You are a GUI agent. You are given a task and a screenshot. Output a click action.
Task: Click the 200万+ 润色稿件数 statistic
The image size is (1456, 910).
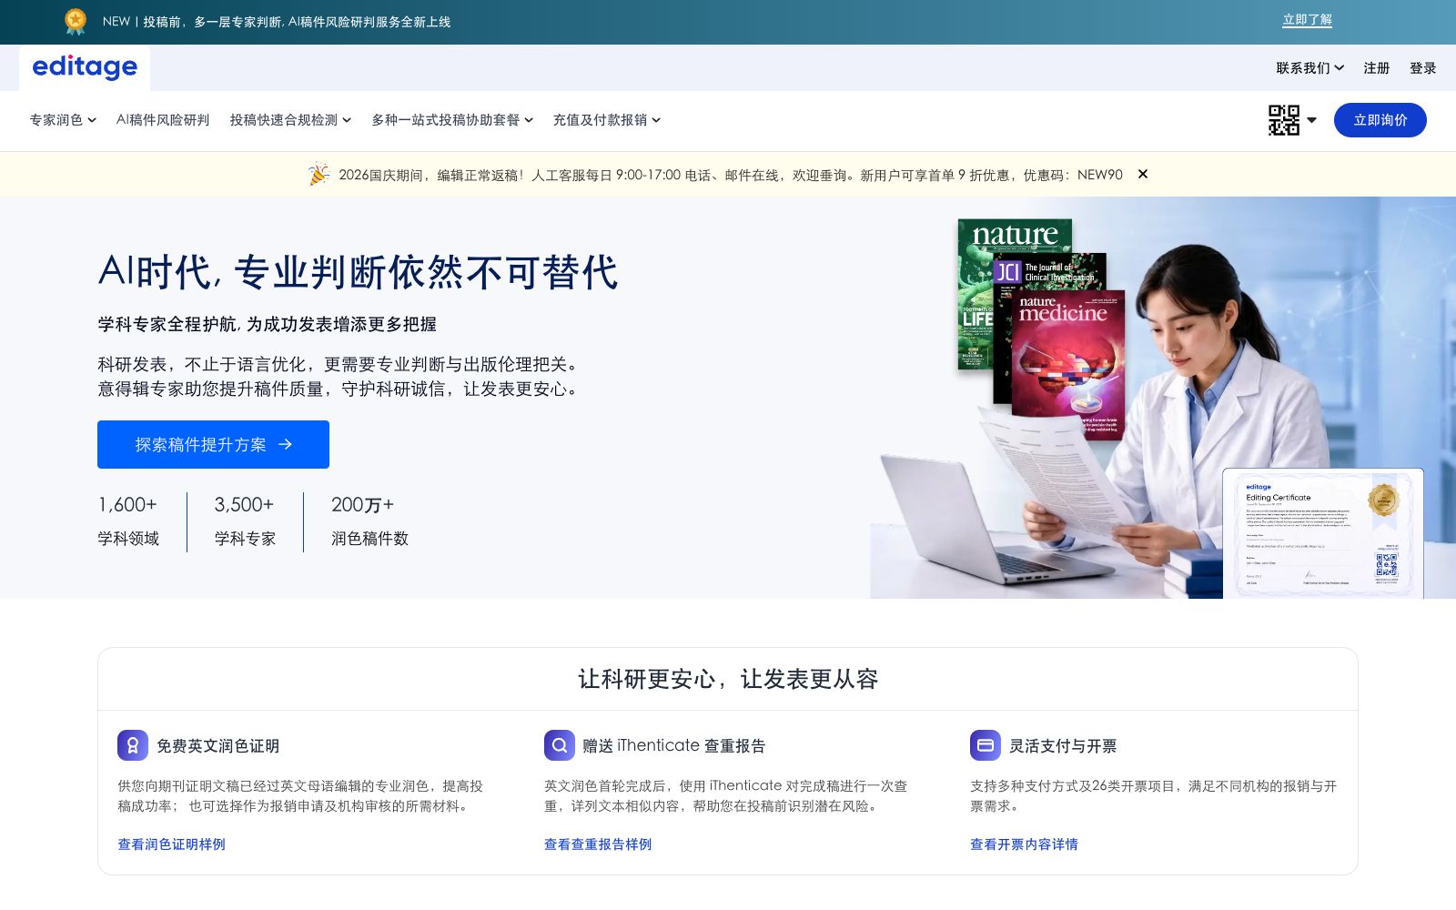click(369, 521)
